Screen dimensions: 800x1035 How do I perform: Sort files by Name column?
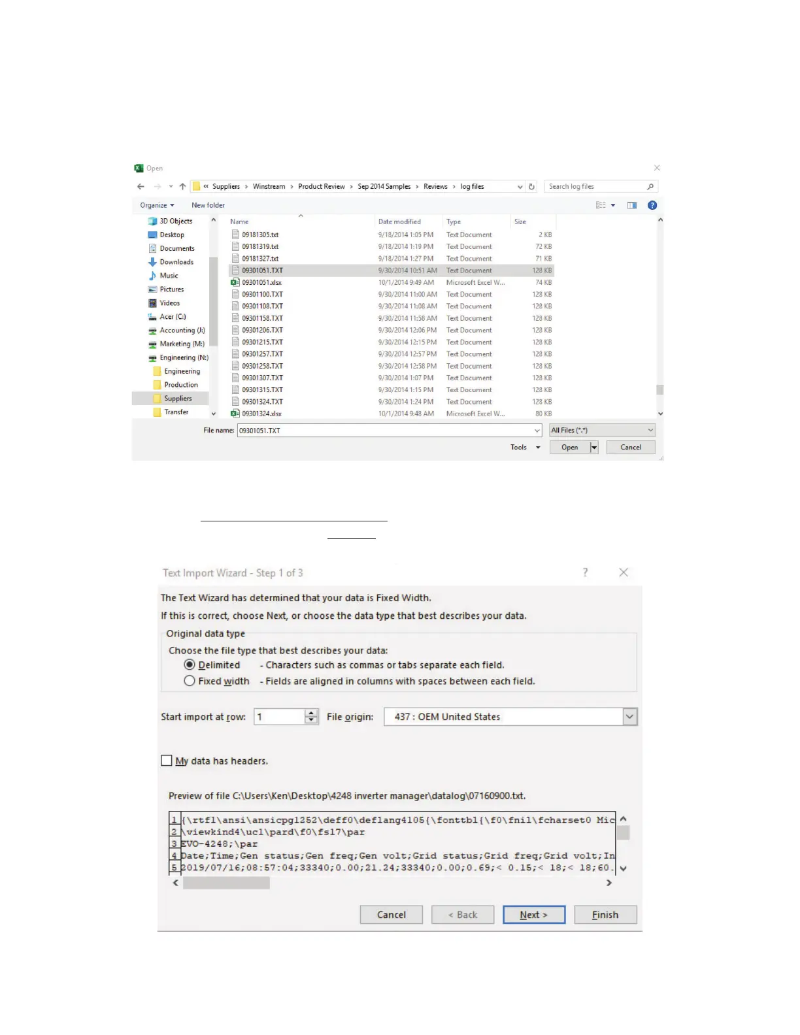(x=239, y=222)
